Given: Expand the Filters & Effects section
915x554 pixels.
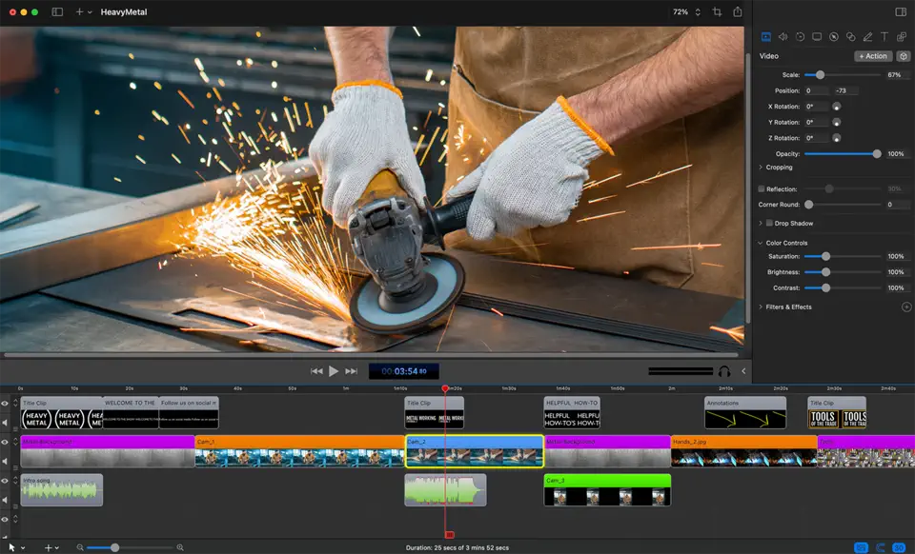Looking at the screenshot, I should (761, 307).
